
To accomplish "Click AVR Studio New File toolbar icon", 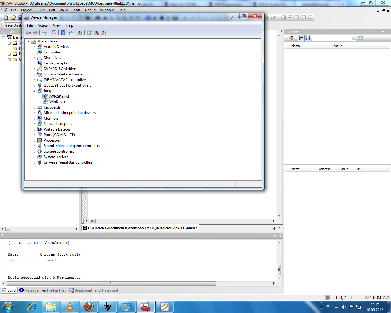I will 6,17.
